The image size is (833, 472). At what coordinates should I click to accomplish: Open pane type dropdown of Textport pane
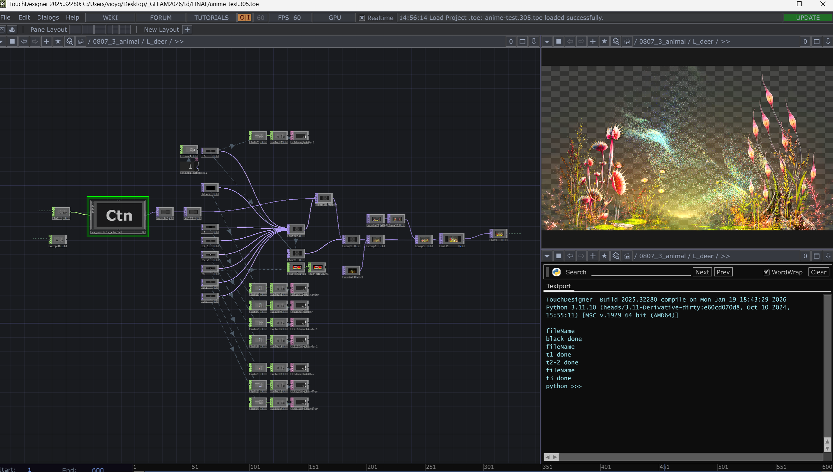pos(547,256)
